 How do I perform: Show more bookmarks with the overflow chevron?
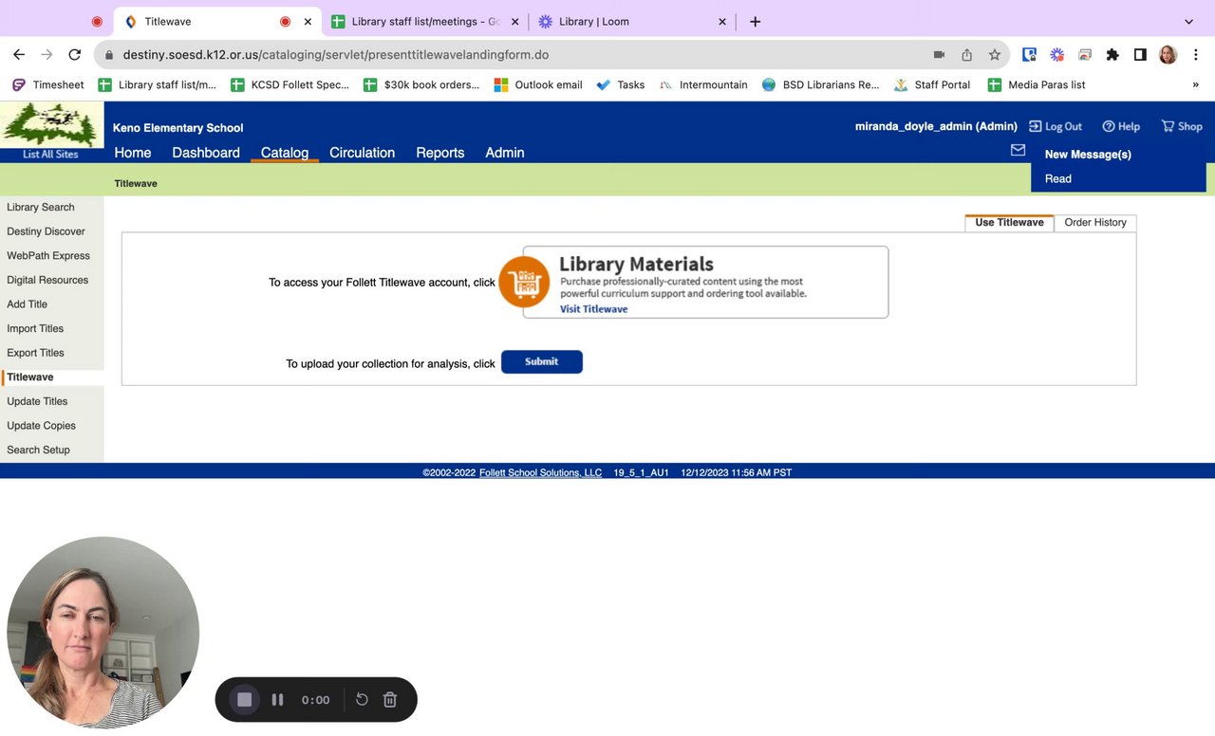(1195, 84)
